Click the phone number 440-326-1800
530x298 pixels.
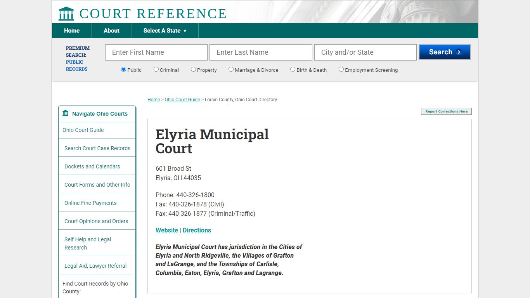point(195,195)
